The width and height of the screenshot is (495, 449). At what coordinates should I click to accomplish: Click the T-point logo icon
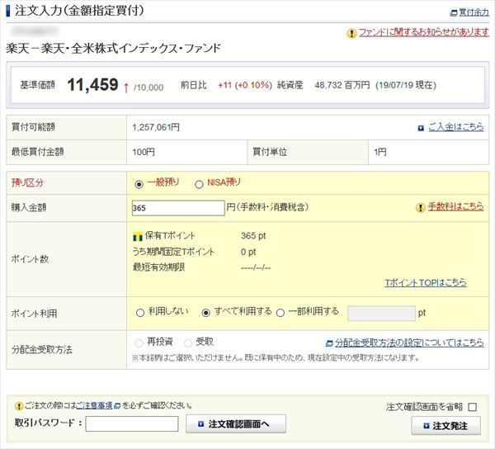click(x=138, y=236)
